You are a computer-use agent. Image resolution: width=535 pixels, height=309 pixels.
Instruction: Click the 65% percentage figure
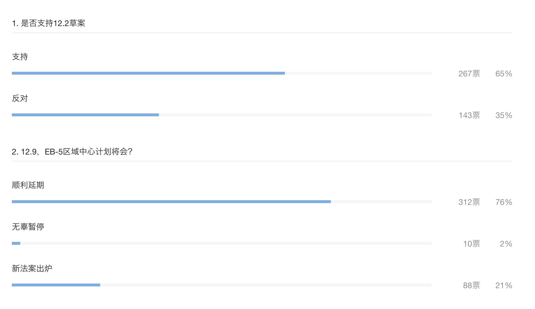pos(503,74)
